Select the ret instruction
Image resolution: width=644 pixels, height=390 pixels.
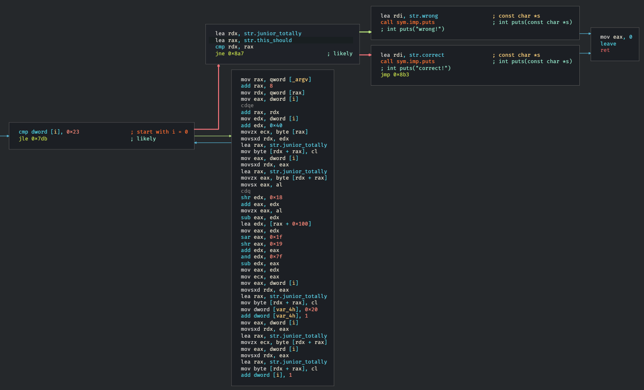(x=605, y=50)
